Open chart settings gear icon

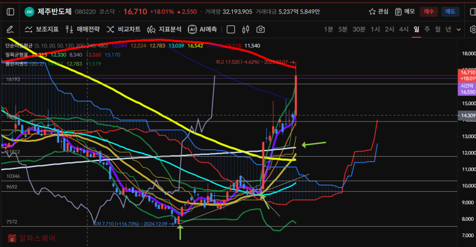[473, 29]
